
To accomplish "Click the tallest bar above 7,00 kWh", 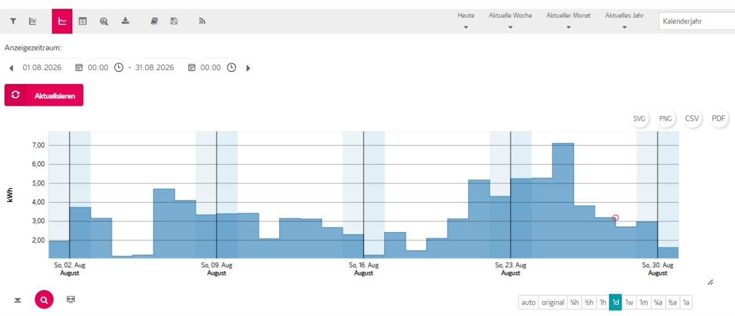I will (563, 201).
